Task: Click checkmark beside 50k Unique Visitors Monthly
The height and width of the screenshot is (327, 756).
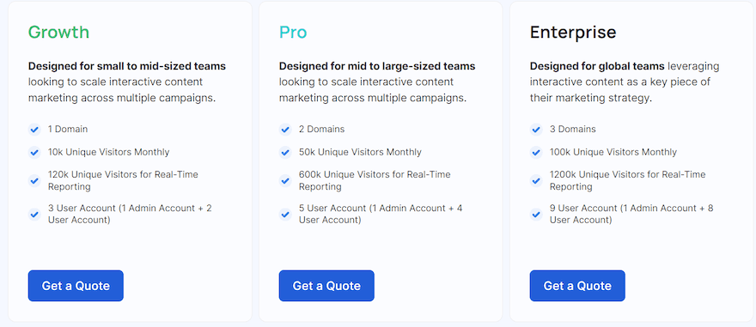Action: pyautogui.click(x=285, y=153)
